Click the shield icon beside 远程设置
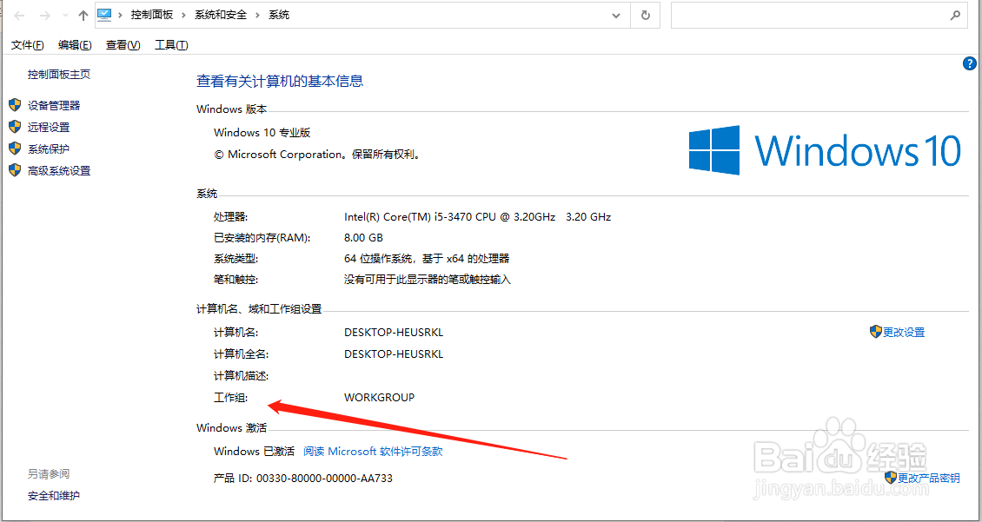The image size is (982, 522). (x=15, y=127)
